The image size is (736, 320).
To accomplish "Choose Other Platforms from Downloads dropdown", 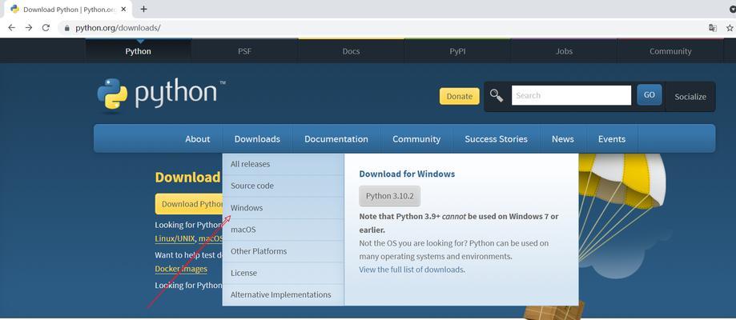I will [x=283, y=251].
